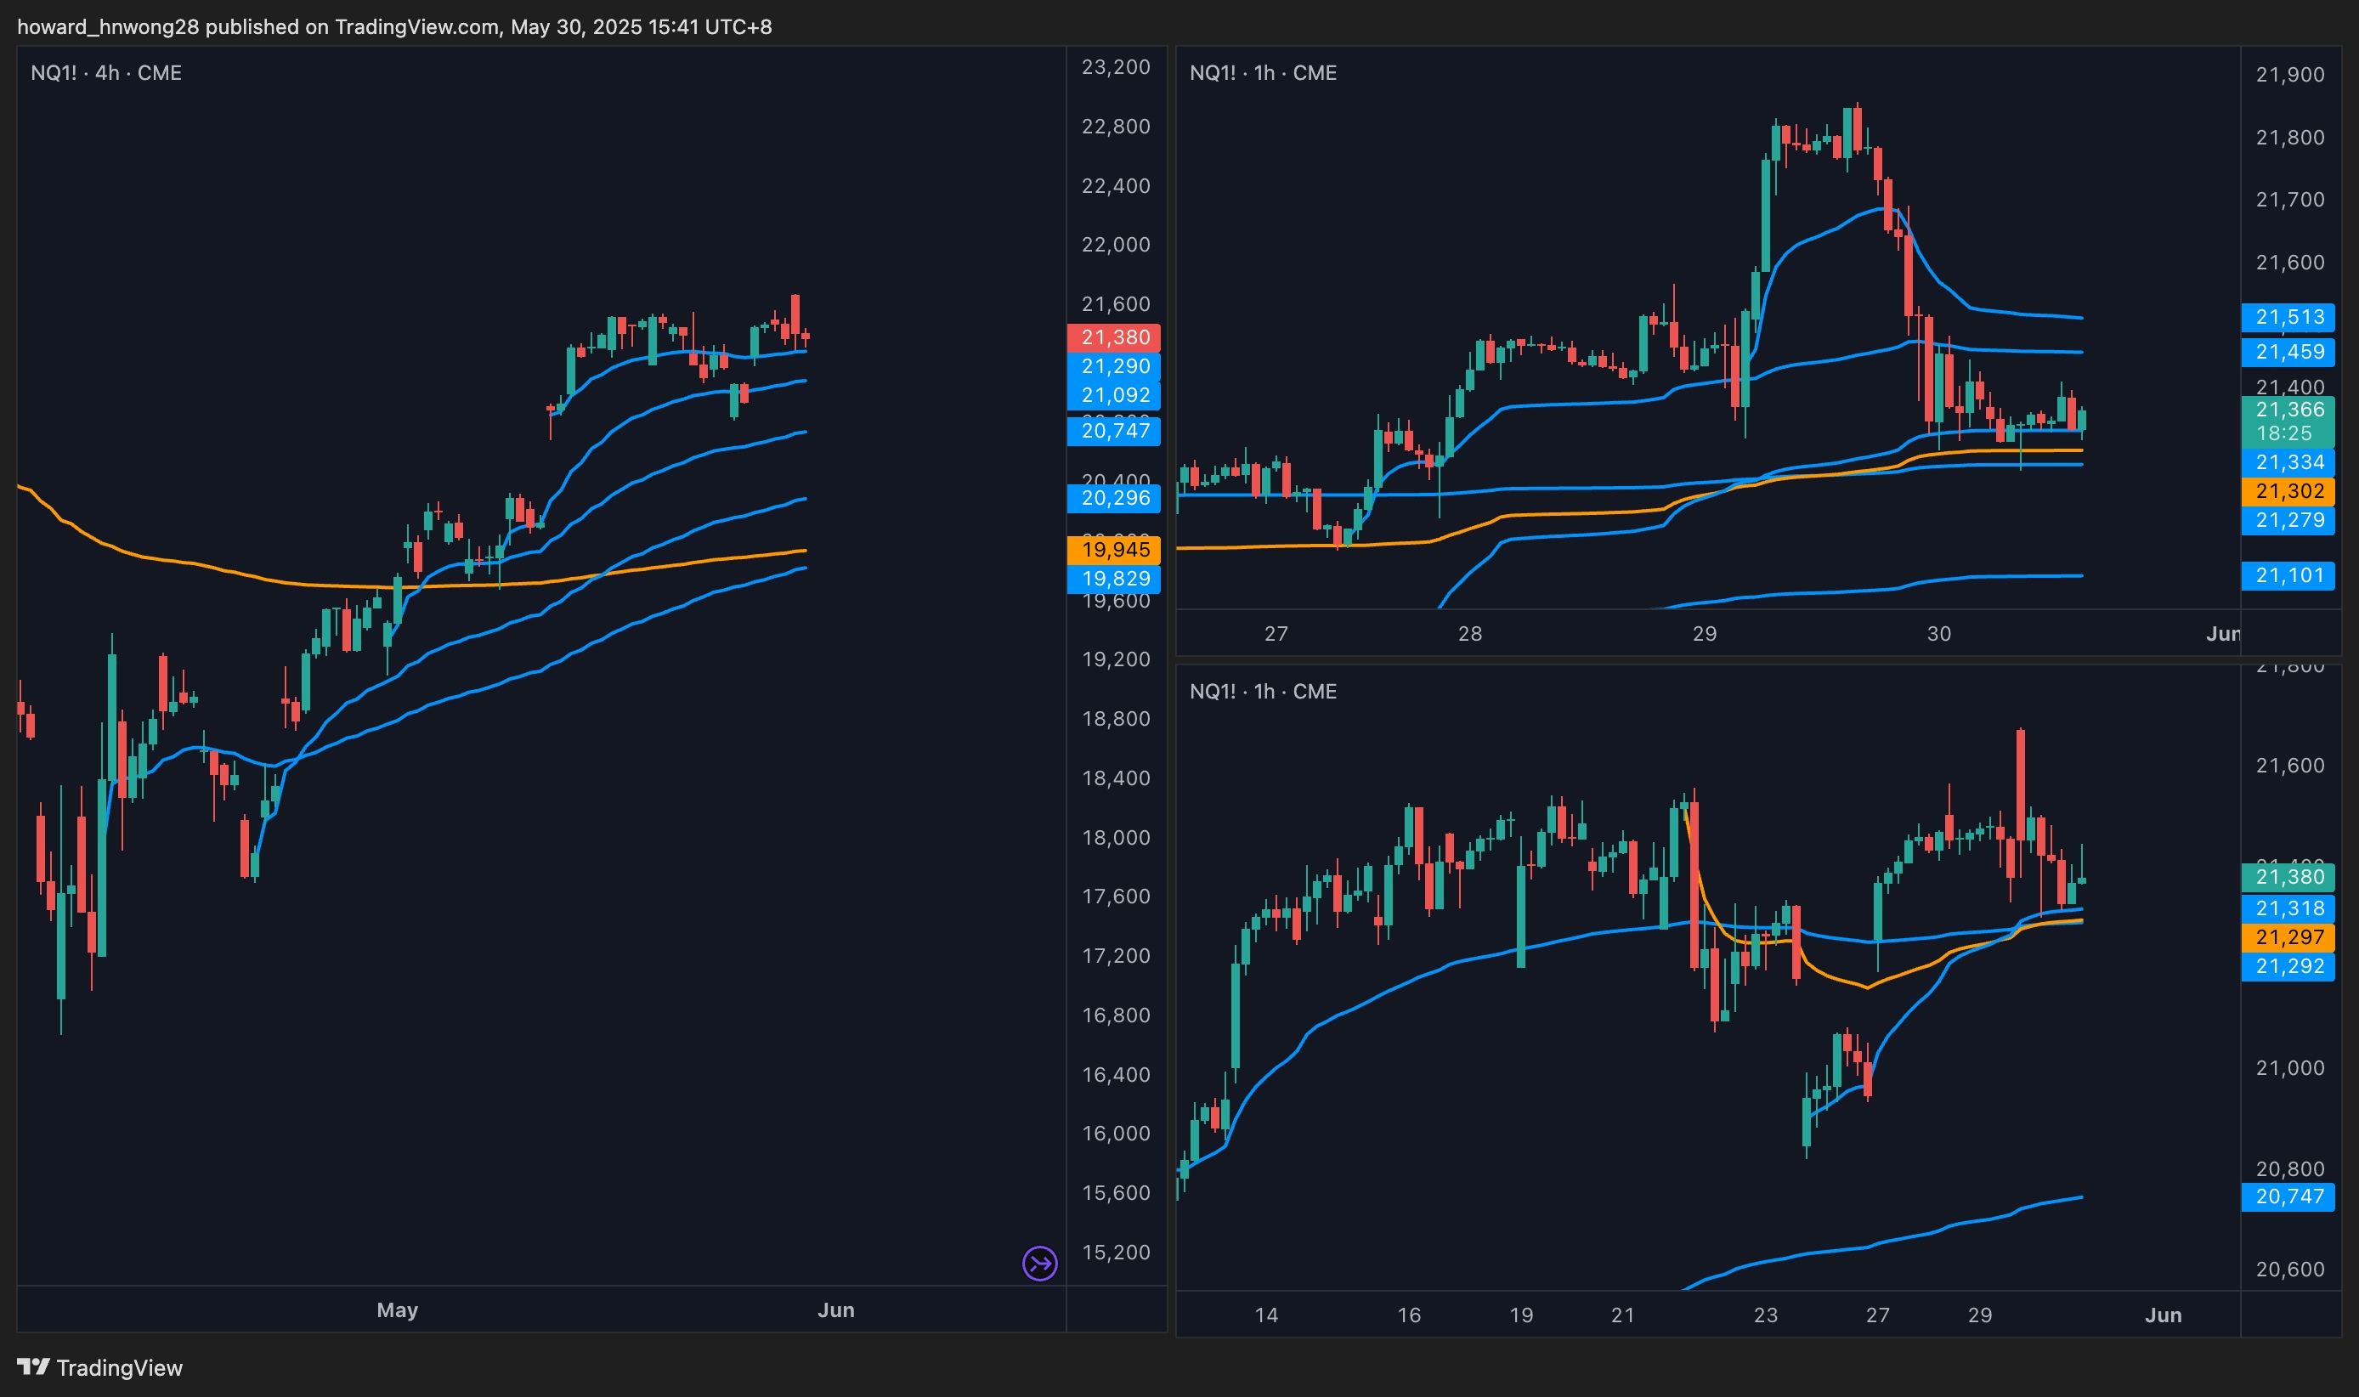The width and height of the screenshot is (2359, 1397).
Task: Click date 16 on the bottom time axis
Action: pos(1408,1315)
